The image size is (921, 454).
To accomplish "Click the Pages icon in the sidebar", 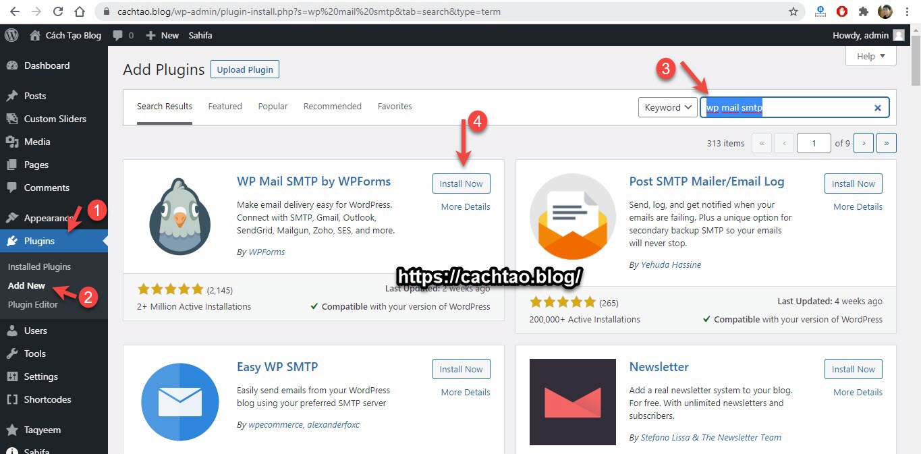I will point(11,165).
